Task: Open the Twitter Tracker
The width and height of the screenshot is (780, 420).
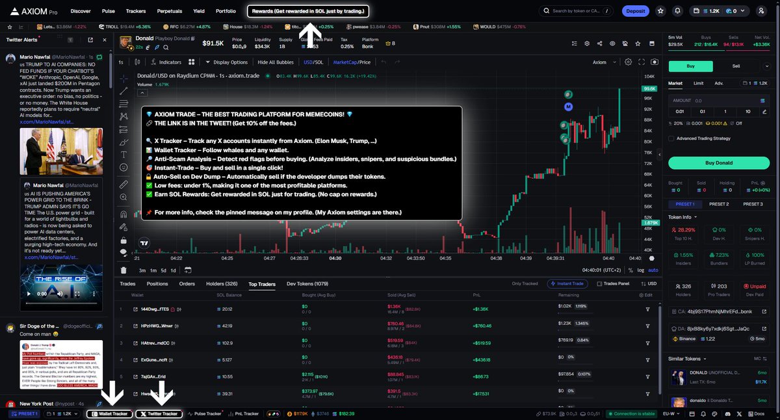Action: 159,413
